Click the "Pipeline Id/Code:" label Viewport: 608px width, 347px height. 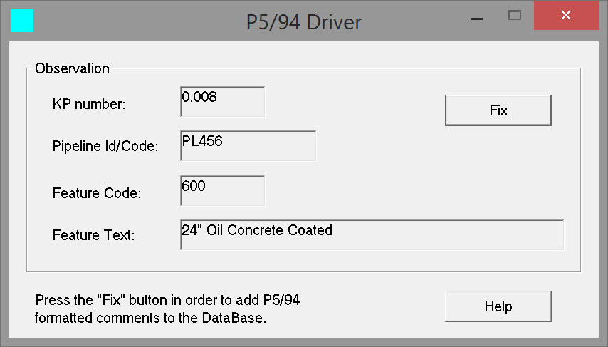click(x=105, y=147)
